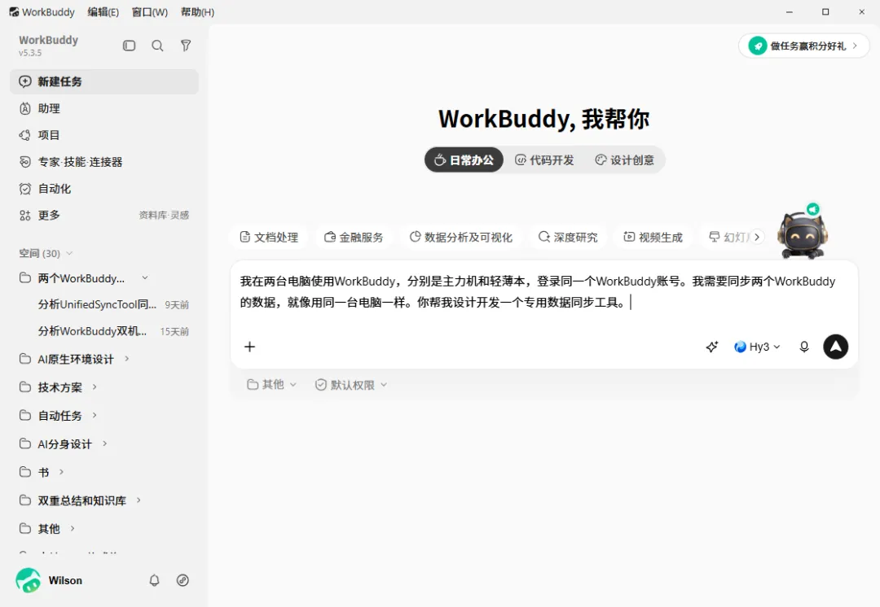Image resolution: width=880 pixels, height=607 pixels.
Task: Expand the 书 folder
Action: coord(61,472)
